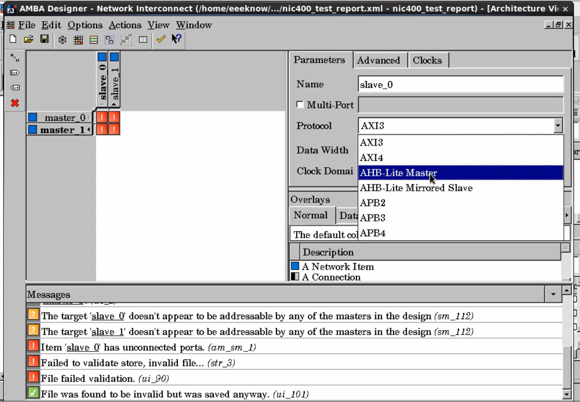Choose AXI4 from the protocol list
This screenshot has height=402, width=580.
pos(461,158)
